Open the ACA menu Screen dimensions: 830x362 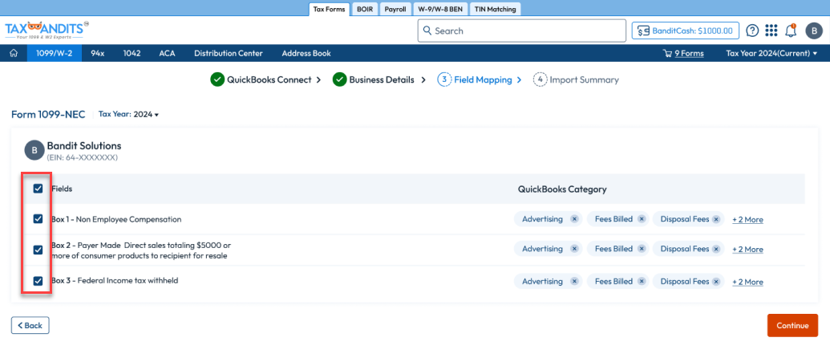(168, 53)
